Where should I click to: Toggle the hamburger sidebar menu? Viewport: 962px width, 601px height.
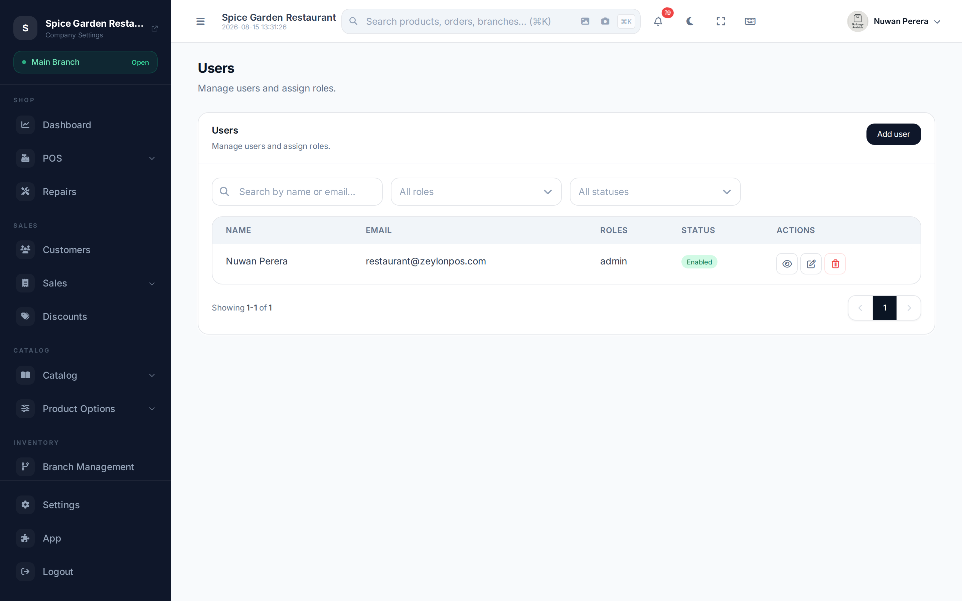pyautogui.click(x=200, y=21)
